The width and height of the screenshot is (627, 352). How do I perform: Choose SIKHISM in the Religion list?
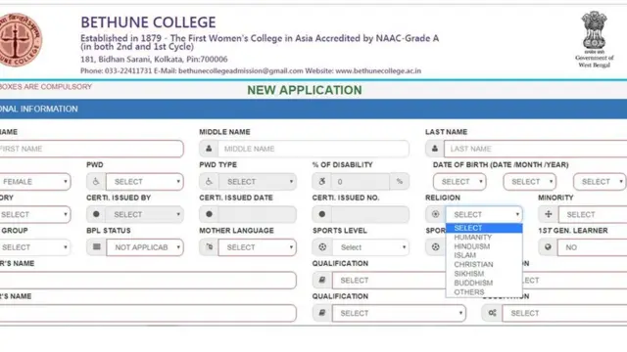(x=484, y=274)
